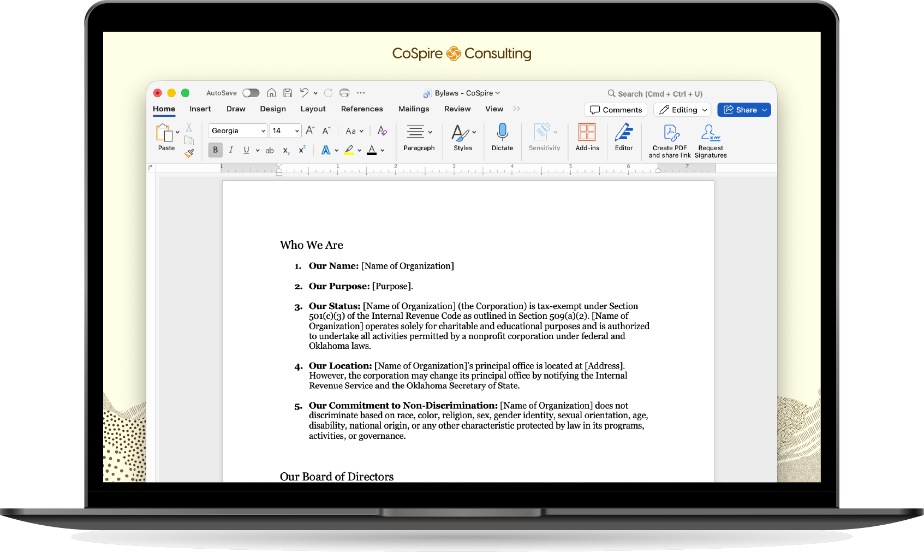924x552 pixels.
Task: Click the Save disk icon
Action: coord(288,93)
